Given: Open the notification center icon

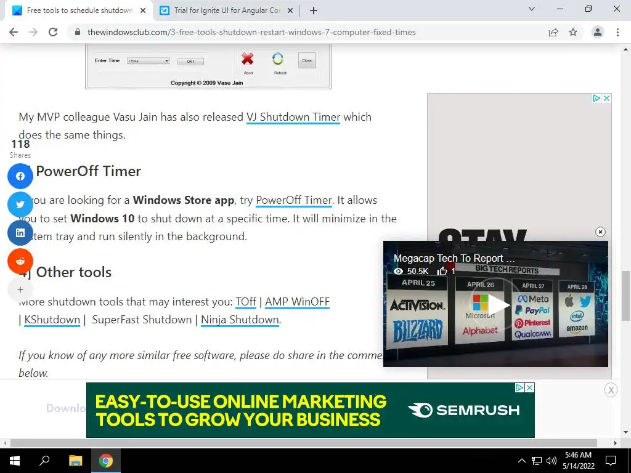Looking at the screenshot, I should 611,461.
